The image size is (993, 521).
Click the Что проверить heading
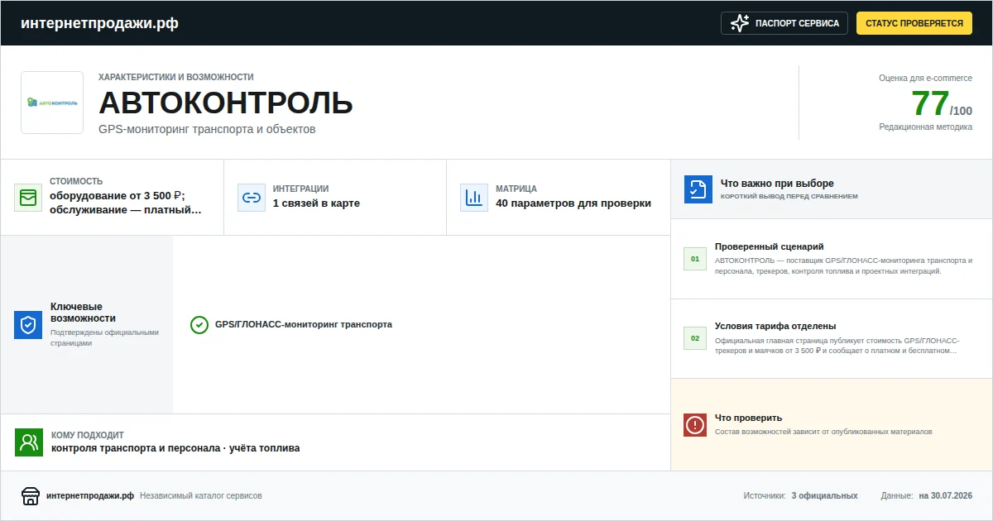748,418
